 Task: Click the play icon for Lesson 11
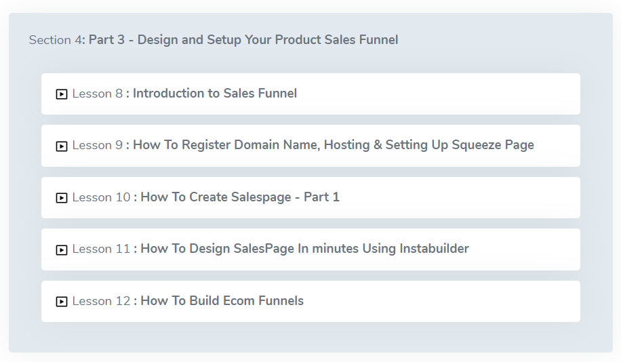point(62,250)
